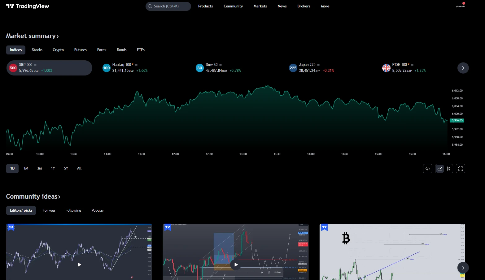Select Following ideas tab
485x280 pixels.
coord(73,210)
